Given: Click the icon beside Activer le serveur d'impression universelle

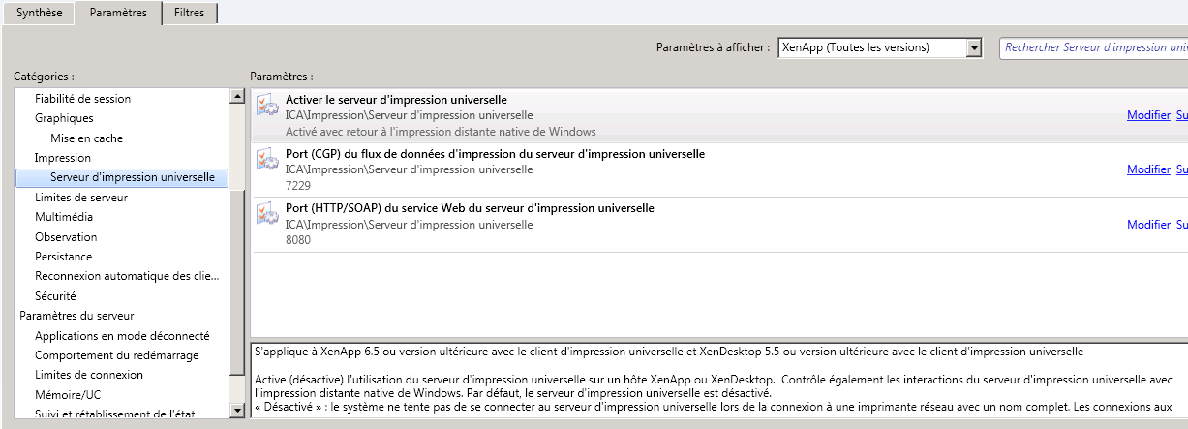Looking at the screenshot, I should click(267, 106).
